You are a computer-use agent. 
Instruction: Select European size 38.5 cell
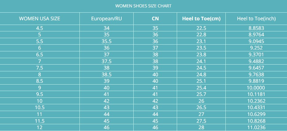point(107,74)
